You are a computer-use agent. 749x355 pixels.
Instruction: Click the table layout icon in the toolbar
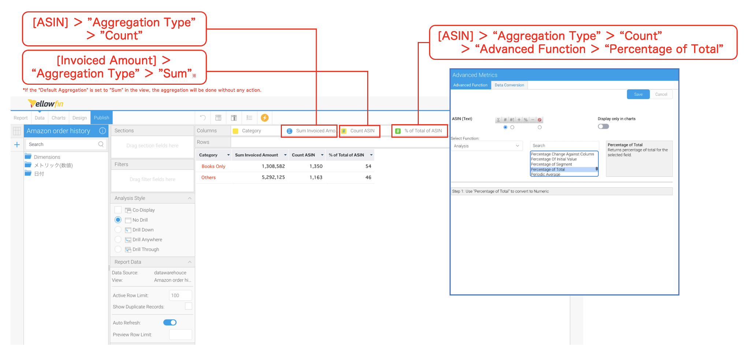point(218,118)
